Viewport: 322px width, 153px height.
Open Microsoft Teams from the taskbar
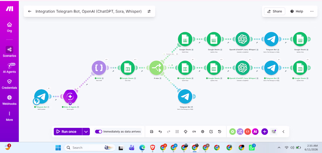(131, 147)
